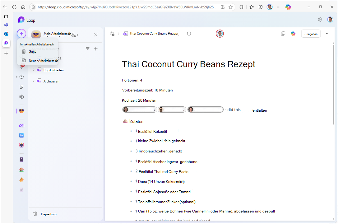Refresh the browser page
This screenshot has height=224, width=338.
click(x=14, y=7)
